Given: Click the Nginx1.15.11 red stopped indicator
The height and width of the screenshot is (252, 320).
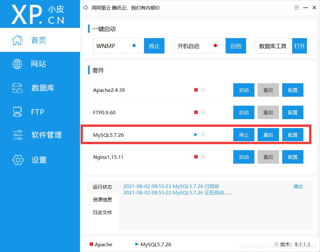Looking at the screenshot, I should (x=196, y=157).
